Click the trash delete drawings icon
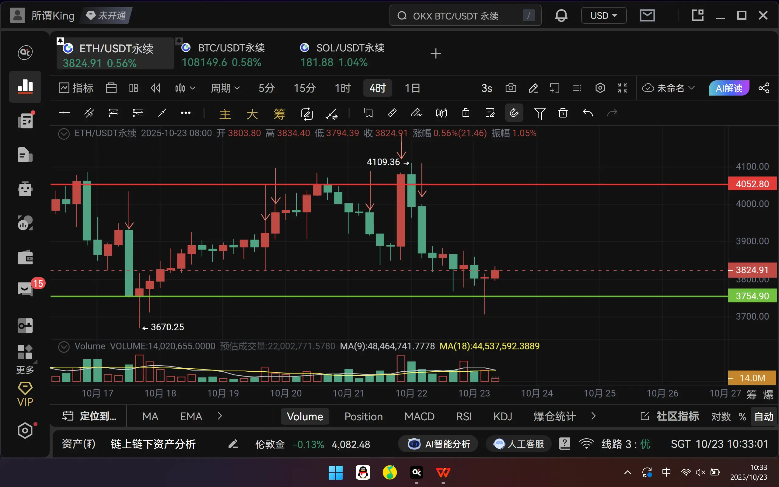Viewport: 779px width, 487px height. pyautogui.click(x=563, y=113)
